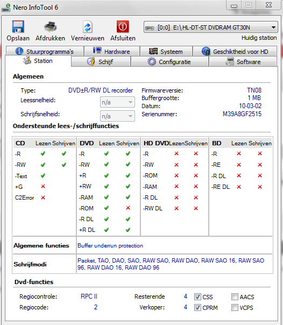The width and height of the screenshot is (283, 325).
Task: Open the Systeem tab
Action: [166, 51]
